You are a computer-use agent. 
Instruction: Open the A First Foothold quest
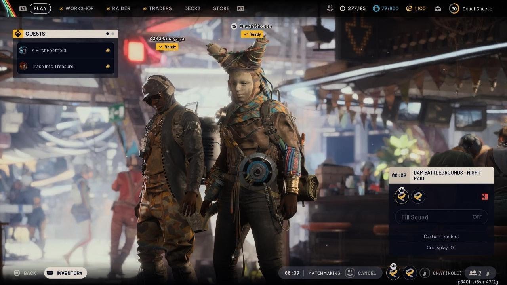pos(66,50)
